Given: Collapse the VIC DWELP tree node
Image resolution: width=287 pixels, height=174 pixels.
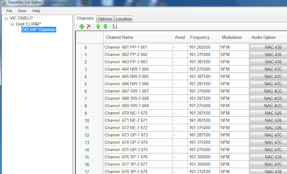Looking at the screenshot, I should click(6, 18).
